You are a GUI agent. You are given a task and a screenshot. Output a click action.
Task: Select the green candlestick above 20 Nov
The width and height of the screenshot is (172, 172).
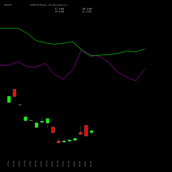(36, 125)
